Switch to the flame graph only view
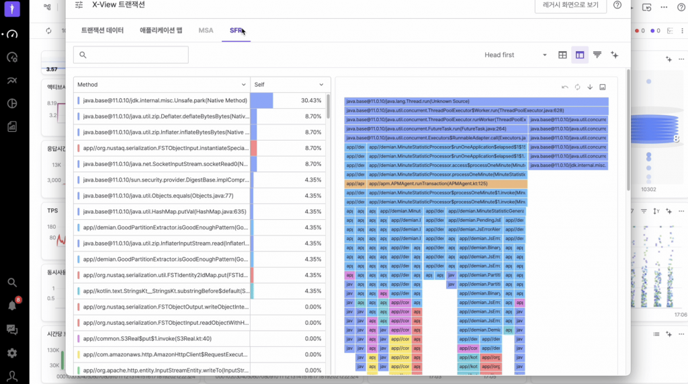The image size is (688, 384). pos(597,55)
